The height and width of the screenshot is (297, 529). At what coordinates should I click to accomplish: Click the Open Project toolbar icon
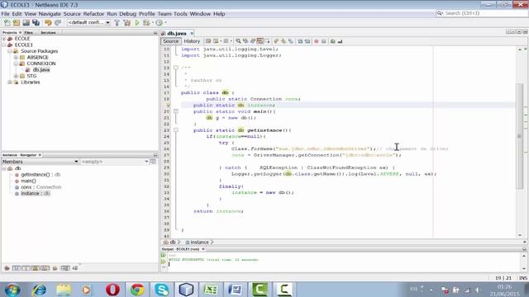[x=26, y=22]
